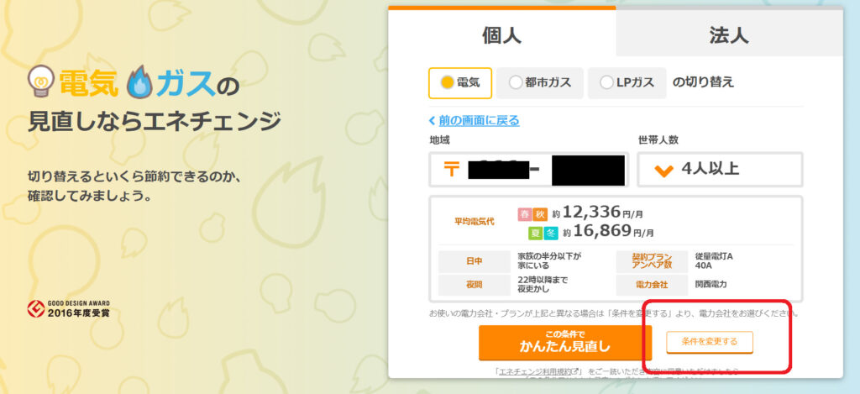Select the 電気 radio option

tap(460, 83)
